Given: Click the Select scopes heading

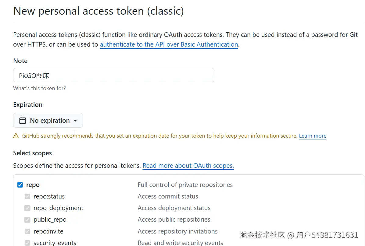Looking at the screenshot, I should click(x=32, y=153).
